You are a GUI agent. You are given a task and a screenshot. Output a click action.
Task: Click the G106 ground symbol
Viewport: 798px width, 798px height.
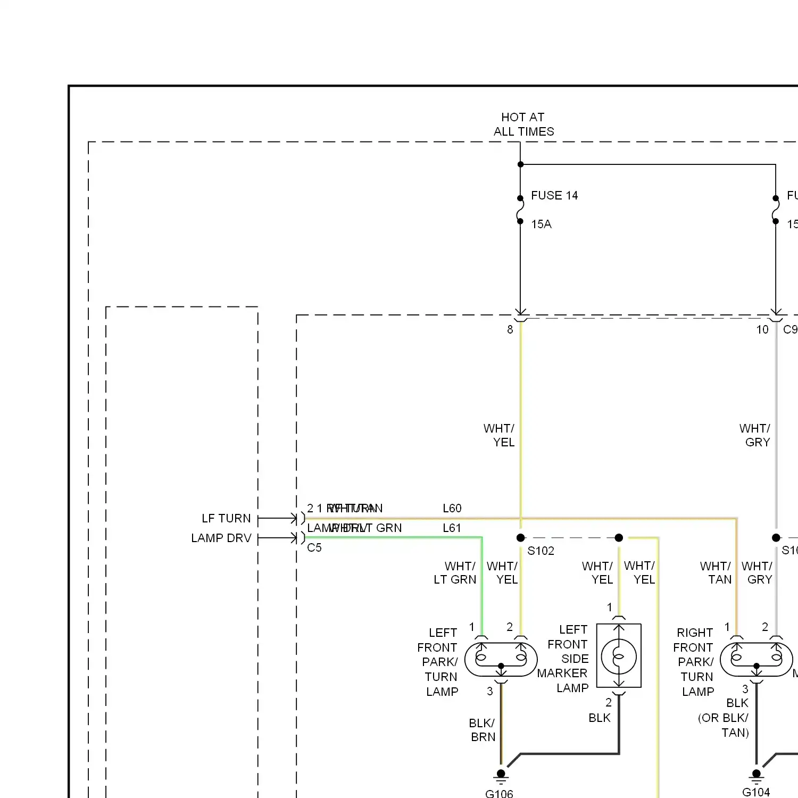pyautogui.click(x=501, y=776)
